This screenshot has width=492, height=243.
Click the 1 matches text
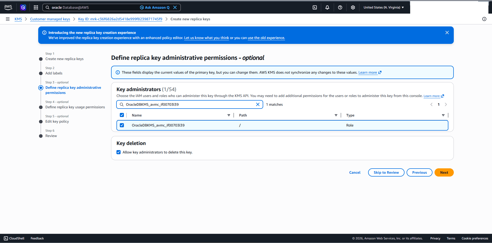point(274,104)
